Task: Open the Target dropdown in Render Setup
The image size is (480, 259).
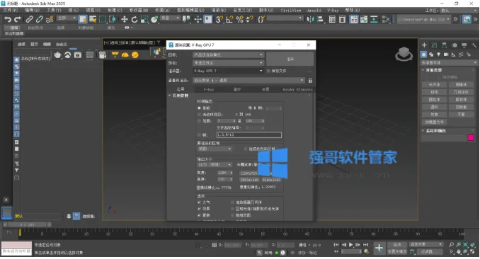Action: click(228, 54)
